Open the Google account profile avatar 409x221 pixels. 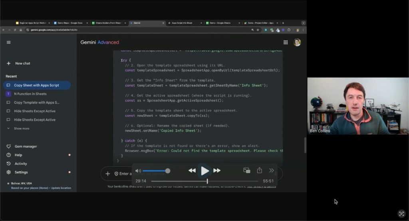pos(297,42)
